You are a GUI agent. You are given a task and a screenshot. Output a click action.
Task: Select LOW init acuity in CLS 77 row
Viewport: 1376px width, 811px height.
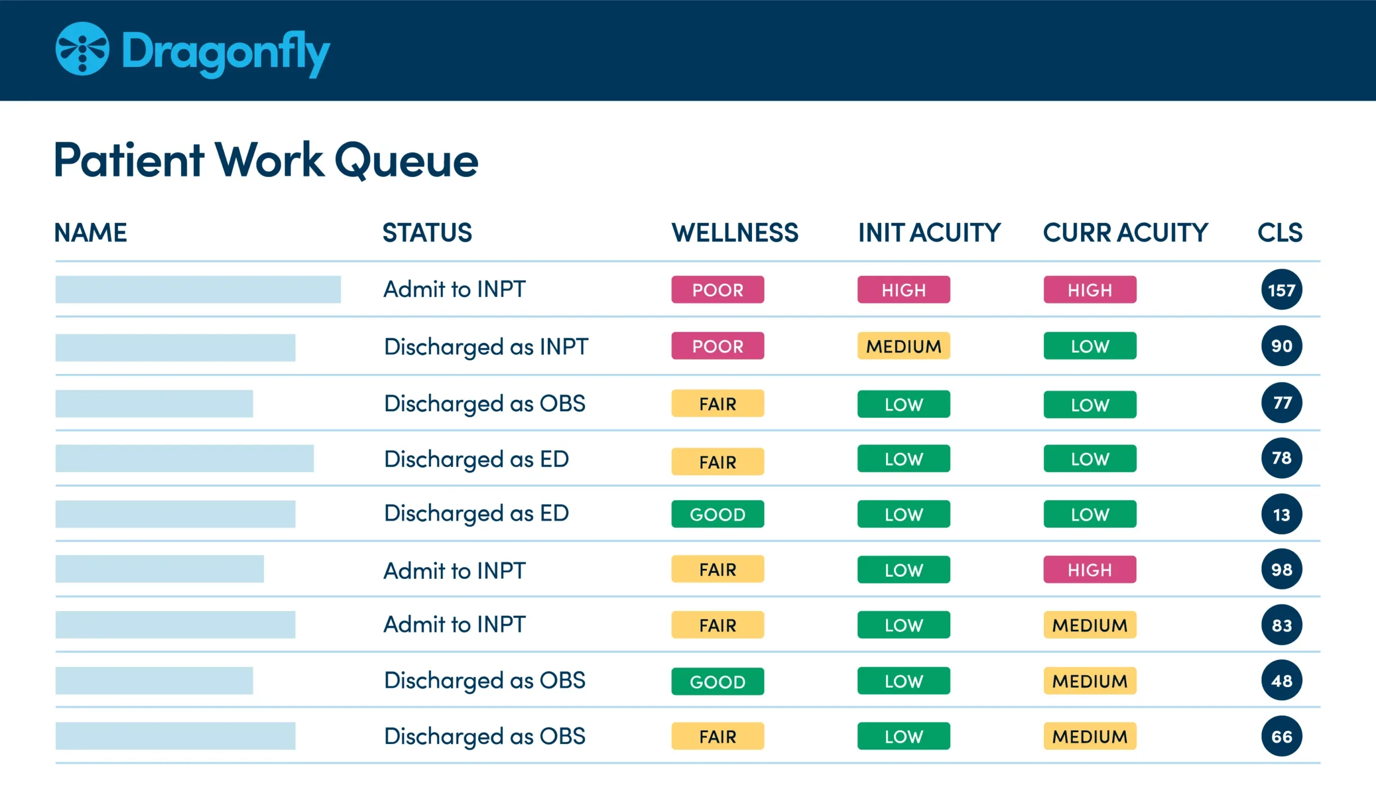pos(904,404)
